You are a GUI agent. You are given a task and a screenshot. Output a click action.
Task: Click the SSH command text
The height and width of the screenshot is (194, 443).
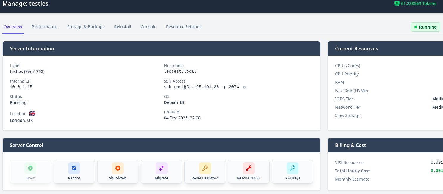pyautogui.click(x=201, y=87)
